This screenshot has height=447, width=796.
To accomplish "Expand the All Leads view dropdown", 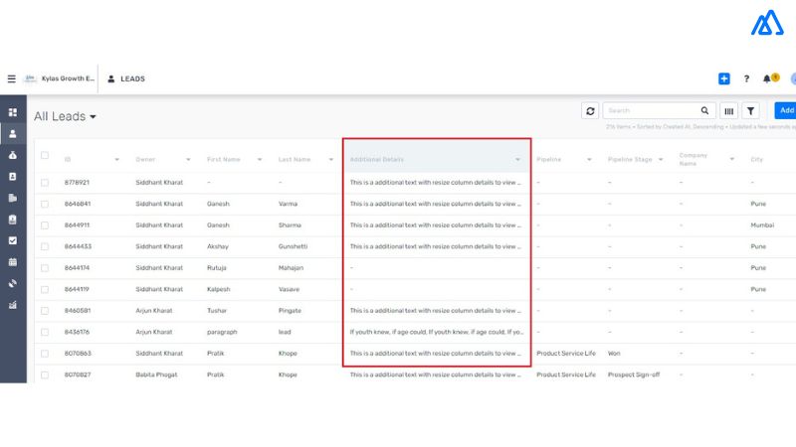I will 93,117.
